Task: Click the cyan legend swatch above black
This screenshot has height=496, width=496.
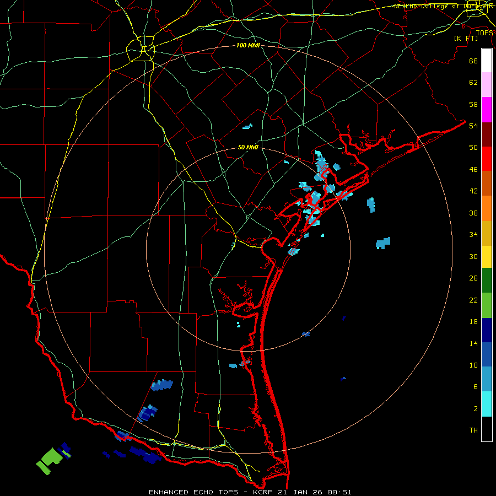Action: [x=487, y=404]
